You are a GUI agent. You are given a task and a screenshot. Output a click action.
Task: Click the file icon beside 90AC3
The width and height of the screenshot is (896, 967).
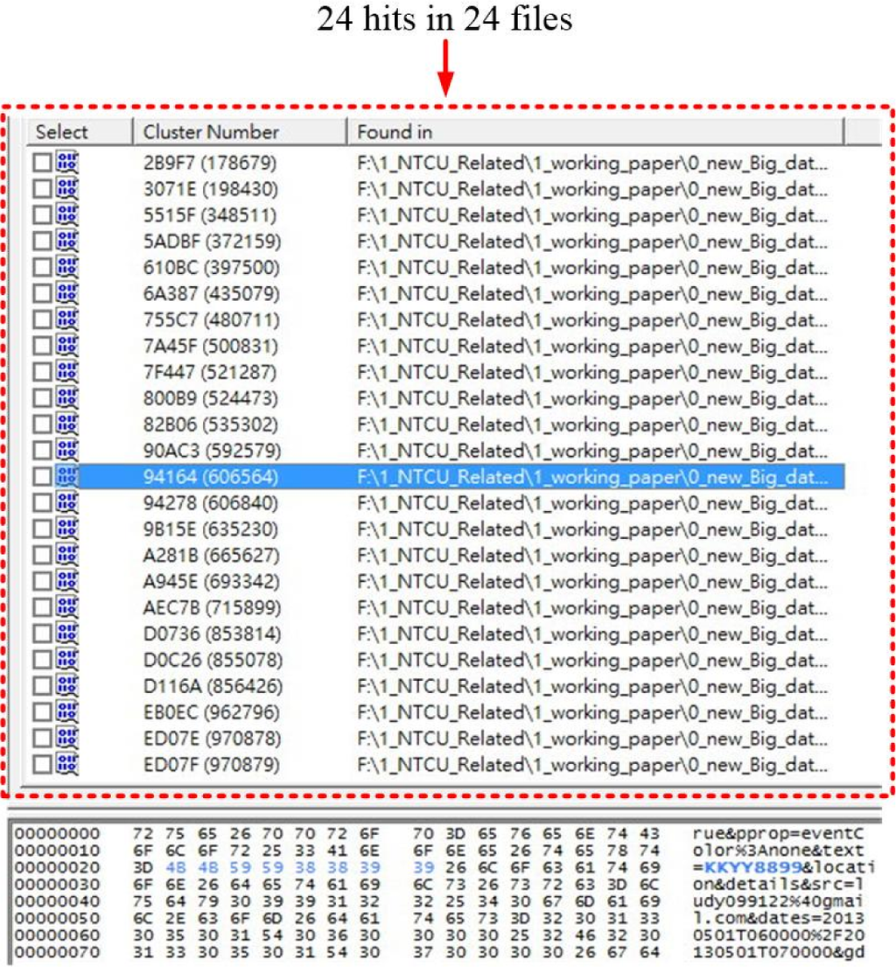(x=67, y=451)
